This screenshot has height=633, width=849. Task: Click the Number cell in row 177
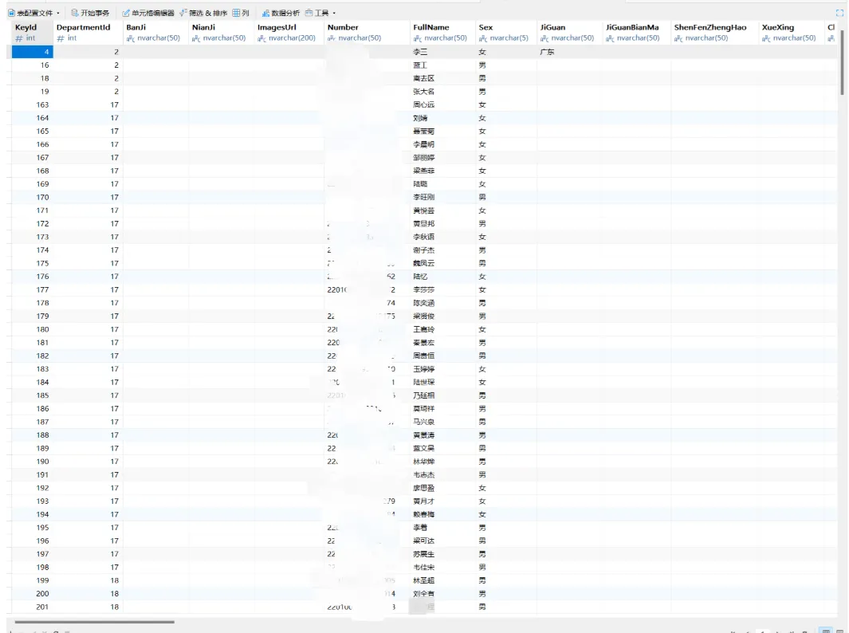pyautogui.click(x=368, y=289)
